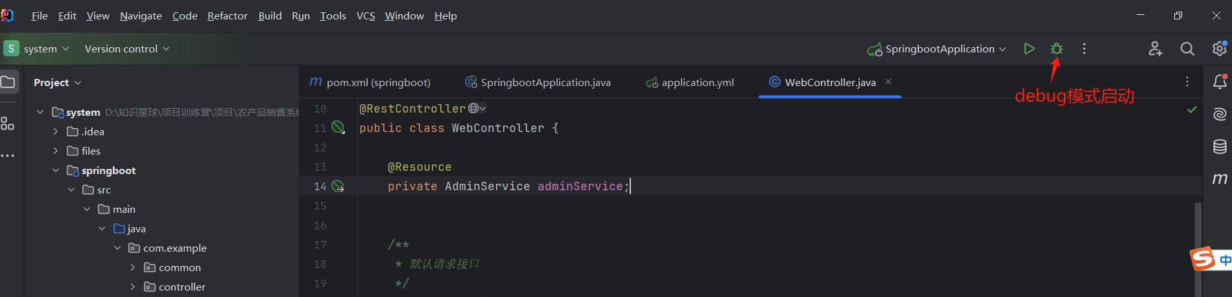This screenshot has width=1232, height=297.
Task: Expand the controller package
Action: point(133,287)
